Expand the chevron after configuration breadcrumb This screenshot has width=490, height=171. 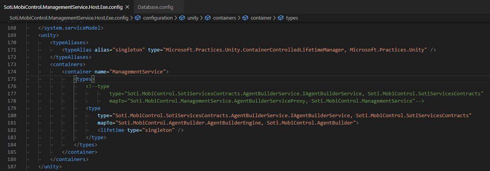click(x=176, y=18)
